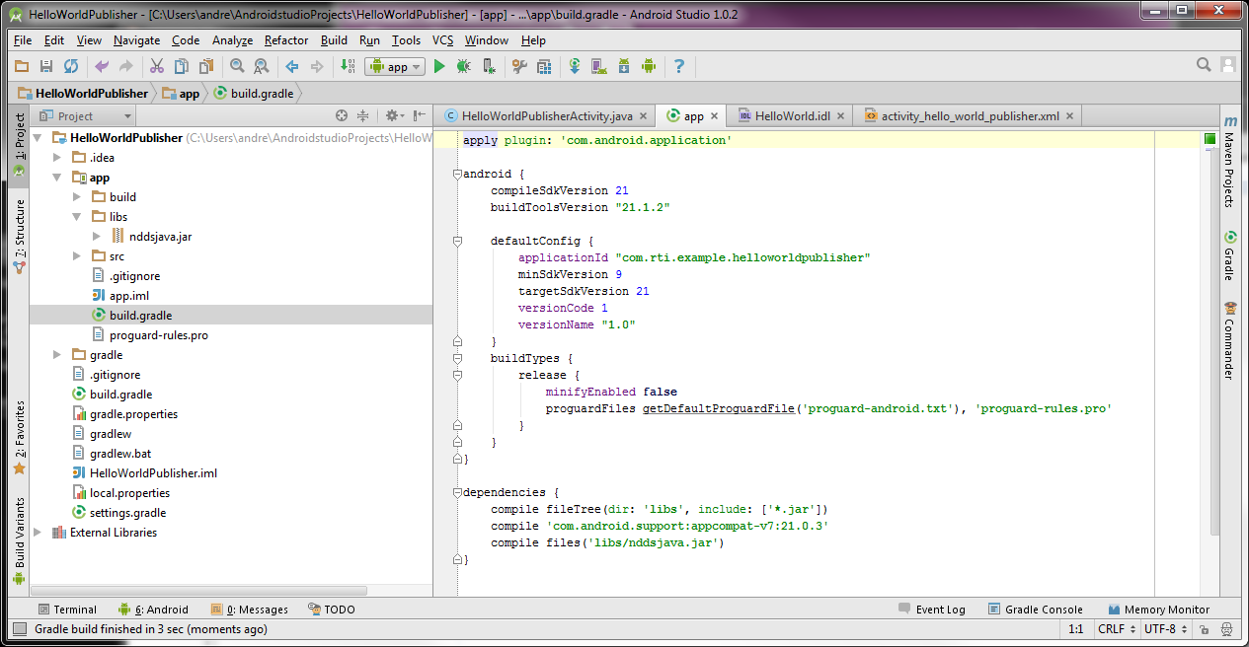1249x647 pixels.
Task: Expand the nddsjava.jar node
Action: click(x=97, y=237)
